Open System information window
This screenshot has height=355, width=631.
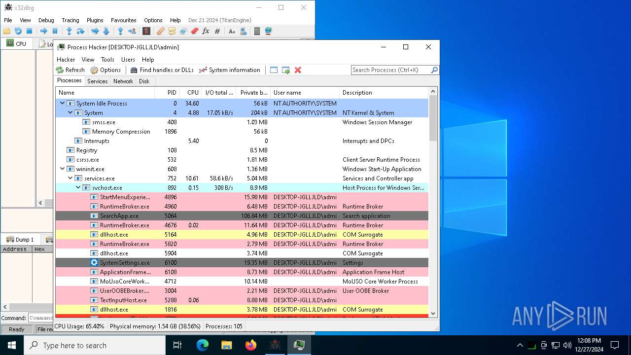coord(229,70)
